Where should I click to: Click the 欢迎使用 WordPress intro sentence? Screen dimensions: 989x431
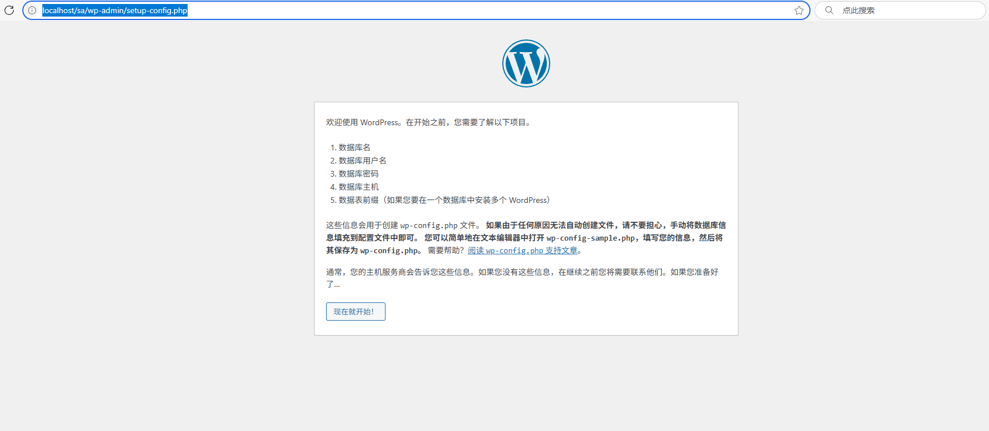pos(430,122)
